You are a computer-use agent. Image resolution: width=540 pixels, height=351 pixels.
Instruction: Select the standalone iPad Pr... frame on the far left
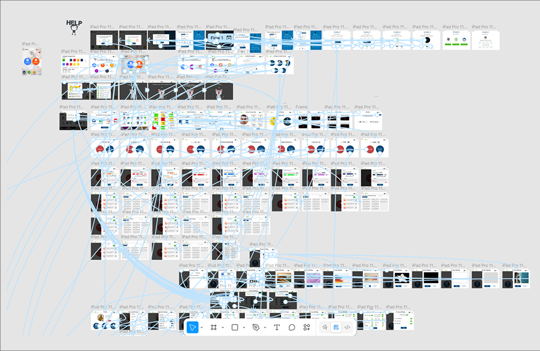[32, 62]
